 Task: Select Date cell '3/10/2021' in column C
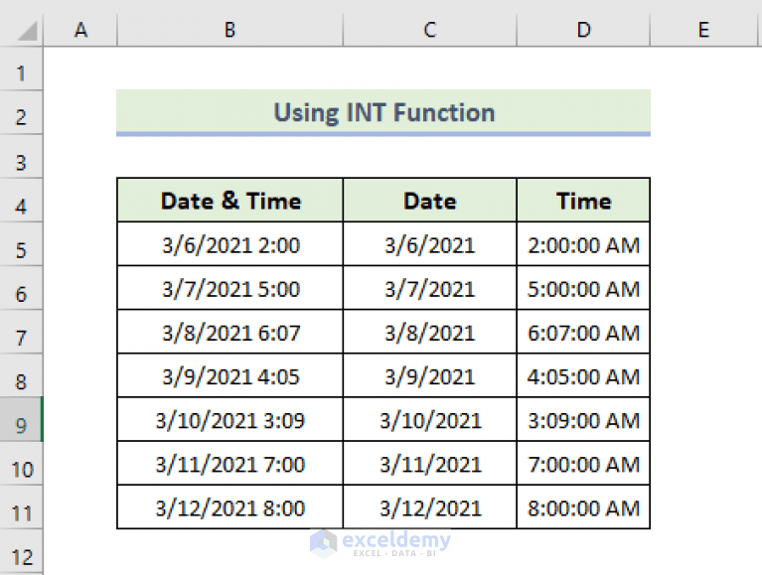coord(429,420)
